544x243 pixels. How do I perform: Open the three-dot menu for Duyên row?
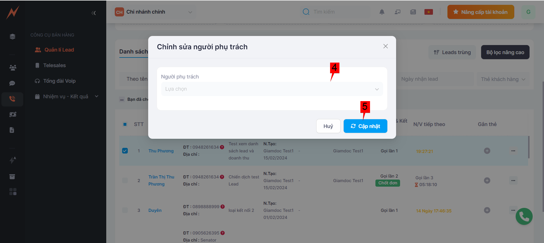pos(513,210)
